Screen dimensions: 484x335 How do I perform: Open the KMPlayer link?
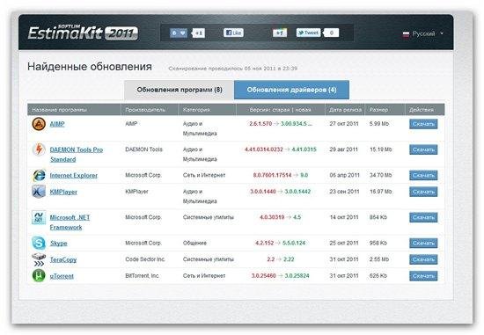click(63, 192)
